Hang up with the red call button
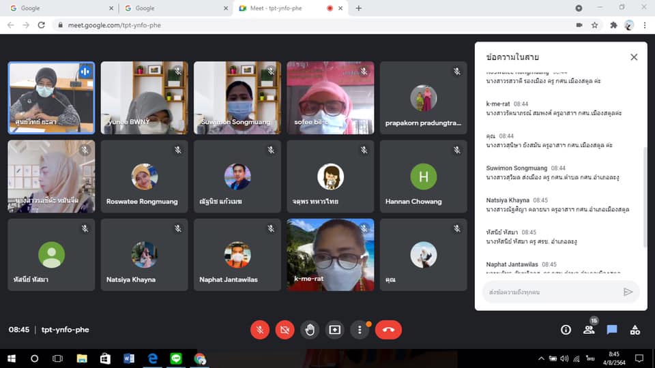Image resolution: width=655 pixels, height=368 pixels. (x=388, y=330)
